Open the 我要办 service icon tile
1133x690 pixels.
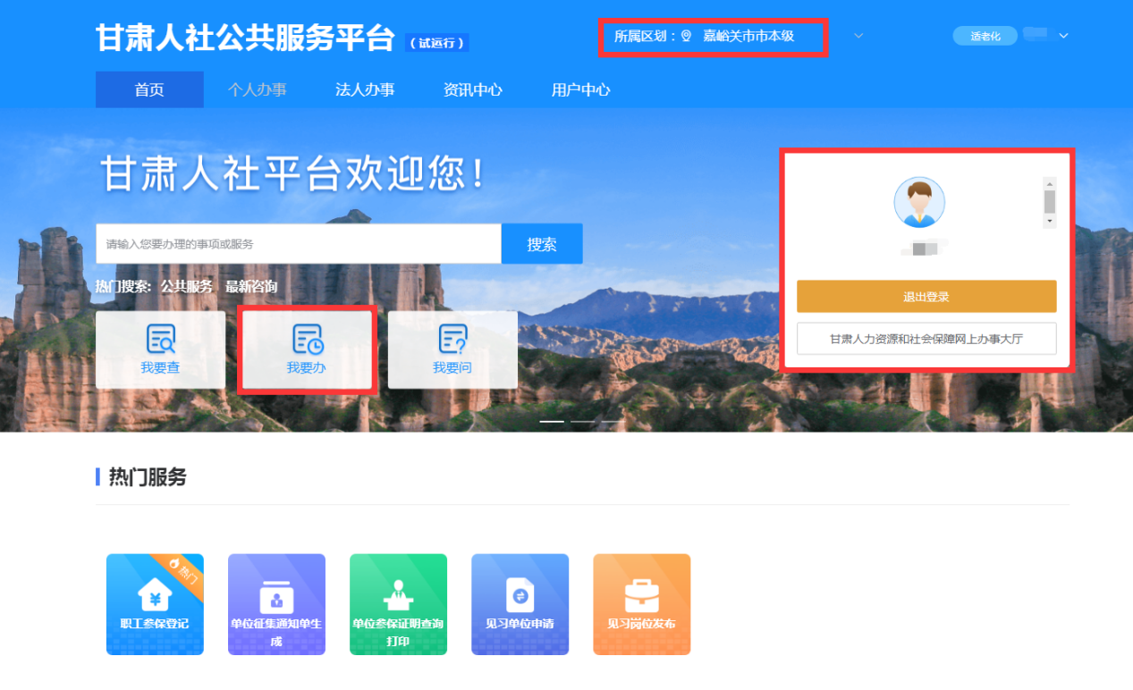[x=306, y=349]
